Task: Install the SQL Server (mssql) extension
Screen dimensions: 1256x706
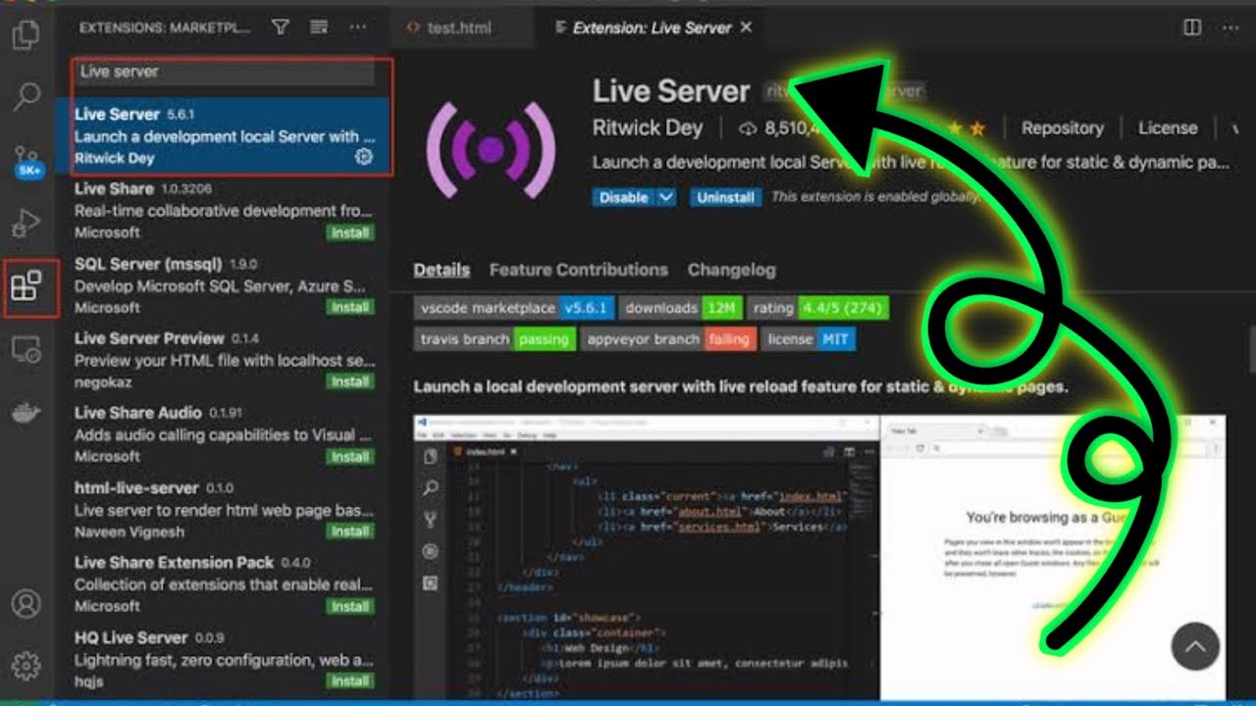Action: pyautogui.click(x=350, y=307)
